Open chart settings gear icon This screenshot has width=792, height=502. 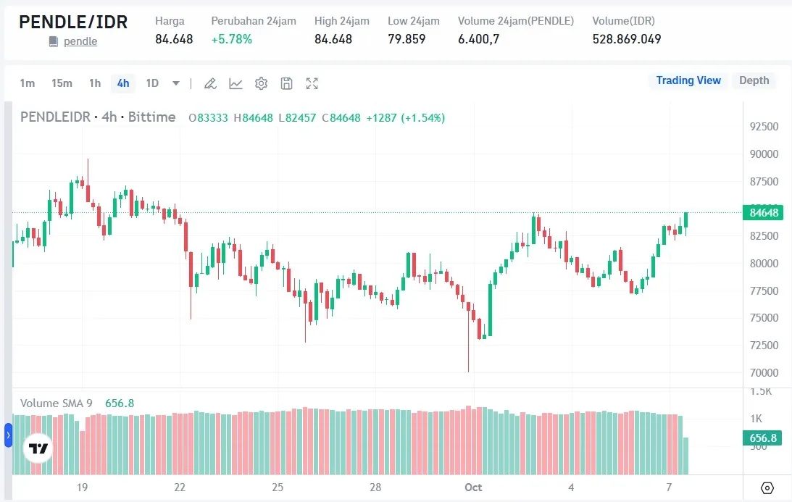[x=261, y=83]
